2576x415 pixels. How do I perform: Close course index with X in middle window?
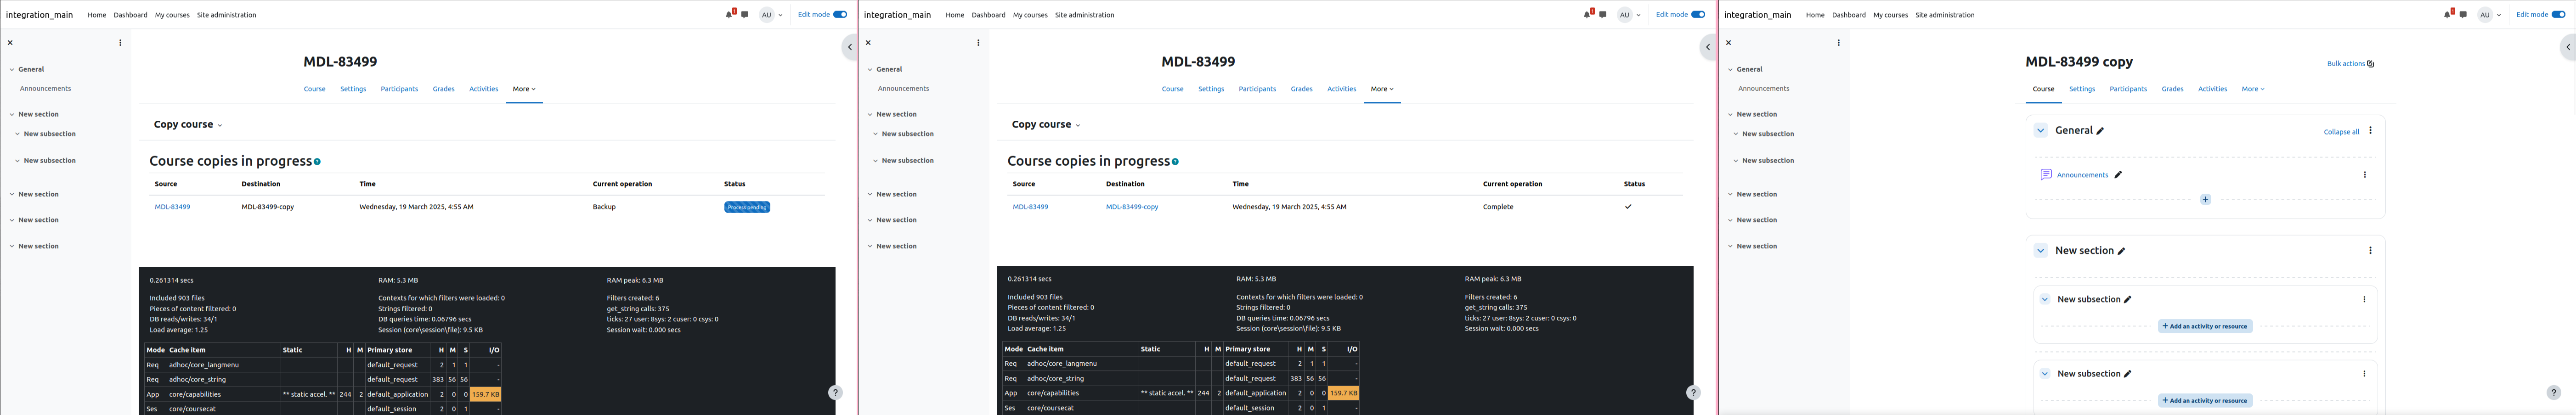pyautogui.click(x=868, y=43)
